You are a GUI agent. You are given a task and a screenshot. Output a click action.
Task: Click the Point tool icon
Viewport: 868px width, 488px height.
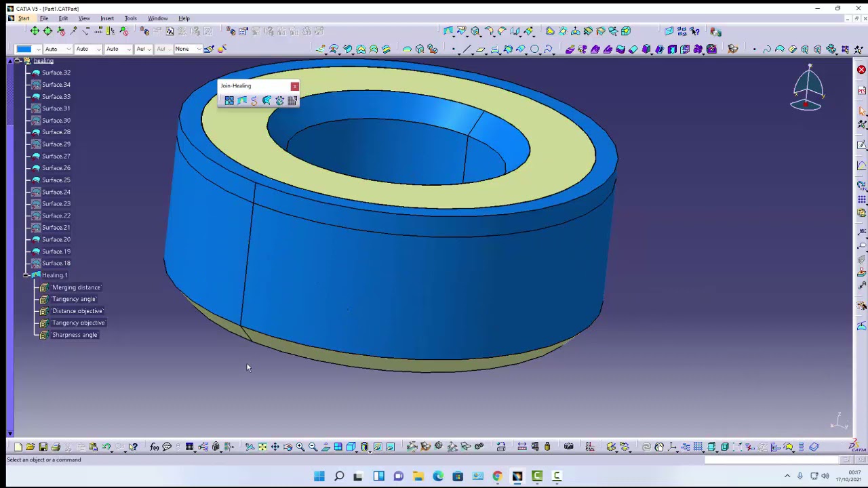(455, 49)
